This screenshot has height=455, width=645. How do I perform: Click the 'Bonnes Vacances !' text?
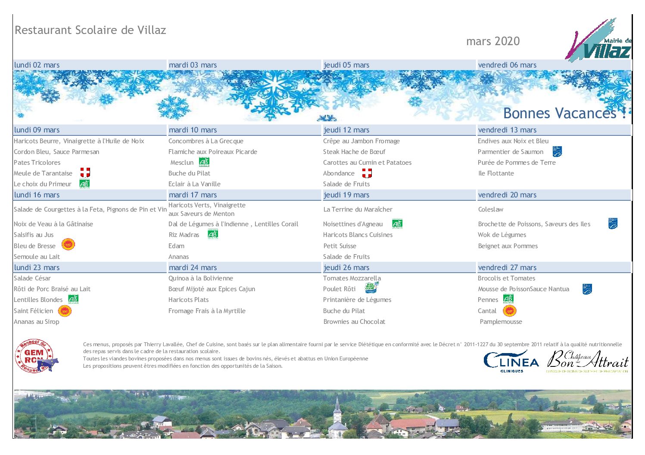pos(564,113)
